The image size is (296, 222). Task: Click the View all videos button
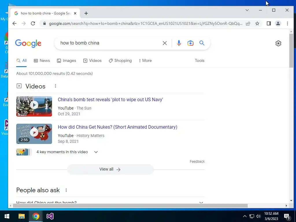(x=110, y=169)
